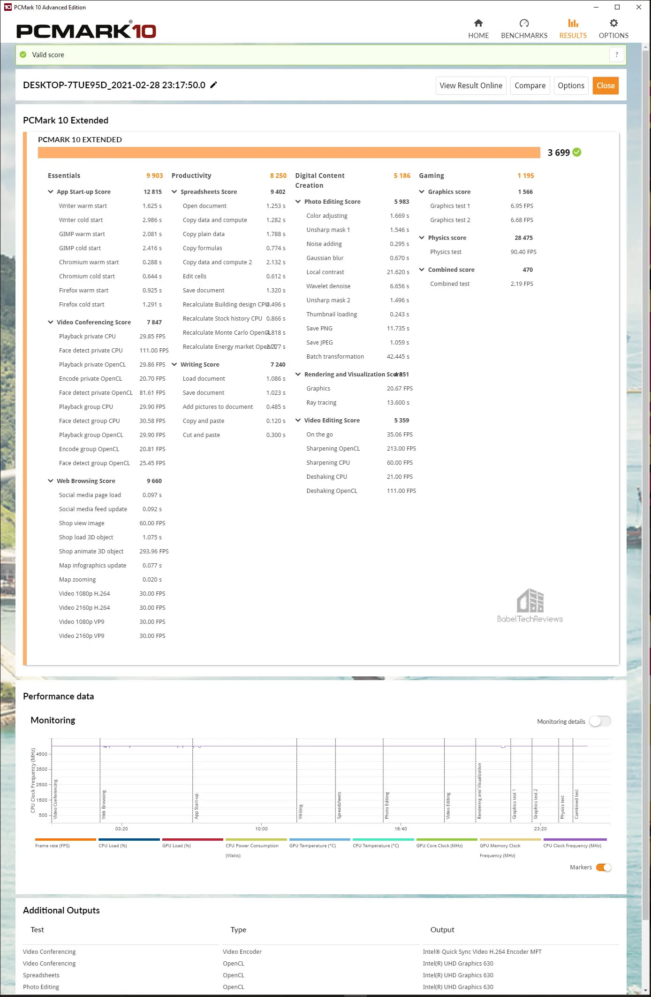Click the GPU Load (%) legend swatch
651x997 pixels.
coord(193,839)
